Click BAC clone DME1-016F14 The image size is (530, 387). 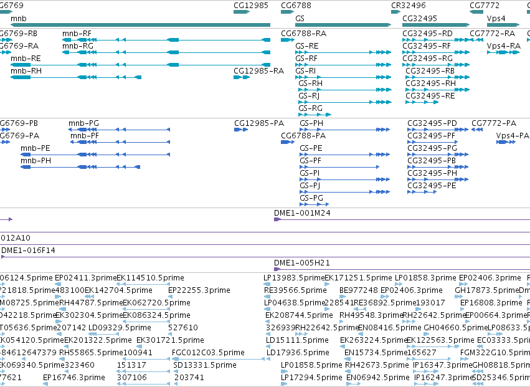[x=266, y=257]
